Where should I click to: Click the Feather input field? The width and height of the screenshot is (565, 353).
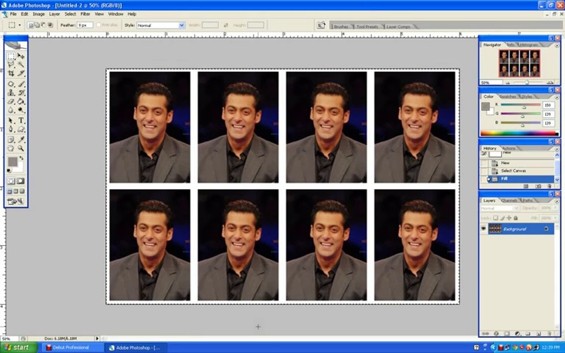pyautogui.click(x=85, y=25)
